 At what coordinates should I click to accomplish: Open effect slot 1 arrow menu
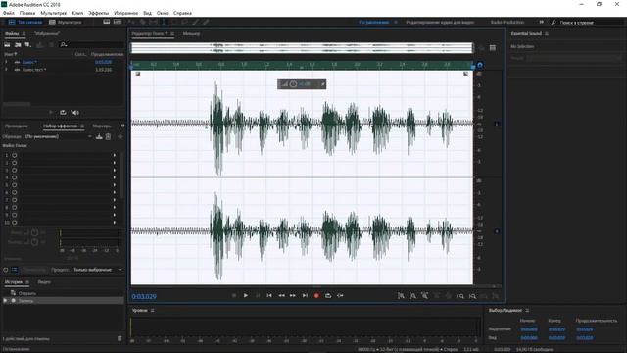point(115,155)
